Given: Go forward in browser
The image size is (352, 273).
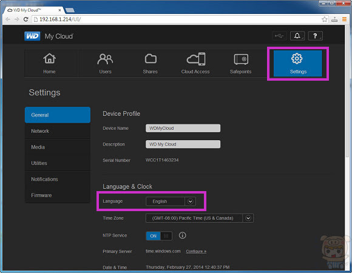Looking at the screenshot, I should click(17, 19).
